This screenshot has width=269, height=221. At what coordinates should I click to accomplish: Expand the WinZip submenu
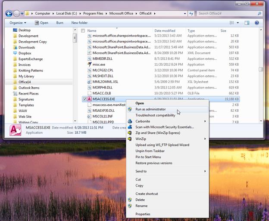pos(167,139)
